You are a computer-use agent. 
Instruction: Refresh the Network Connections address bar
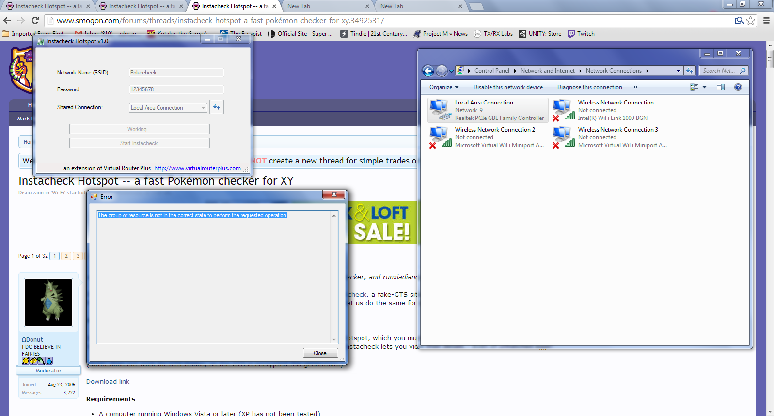[x=690, y=71]
